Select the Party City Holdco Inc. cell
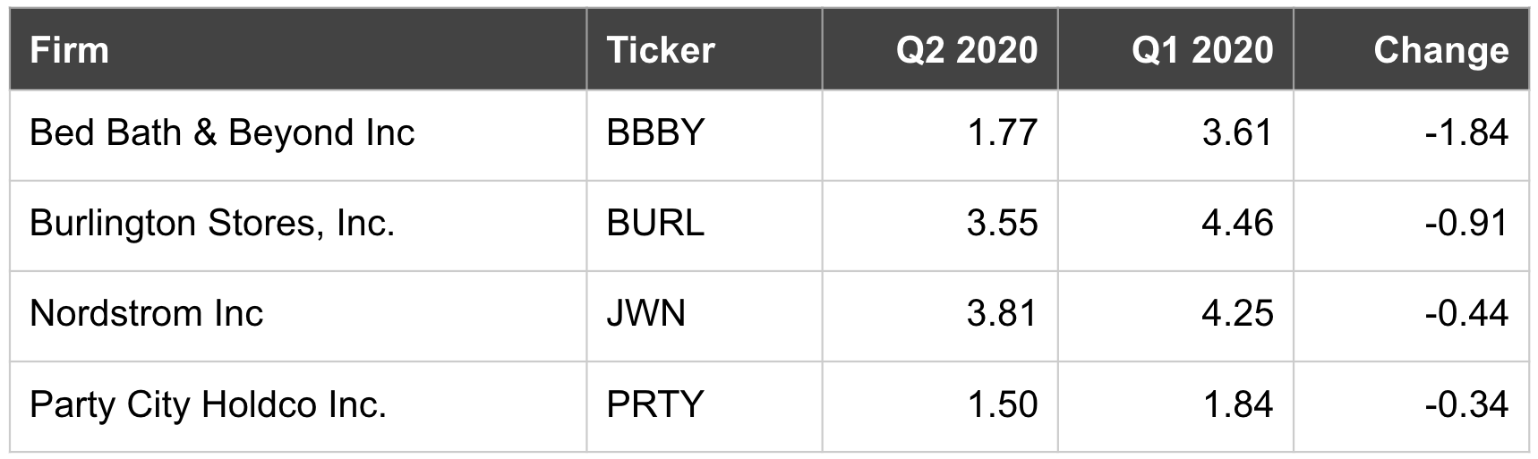 (x=208, y=404)
